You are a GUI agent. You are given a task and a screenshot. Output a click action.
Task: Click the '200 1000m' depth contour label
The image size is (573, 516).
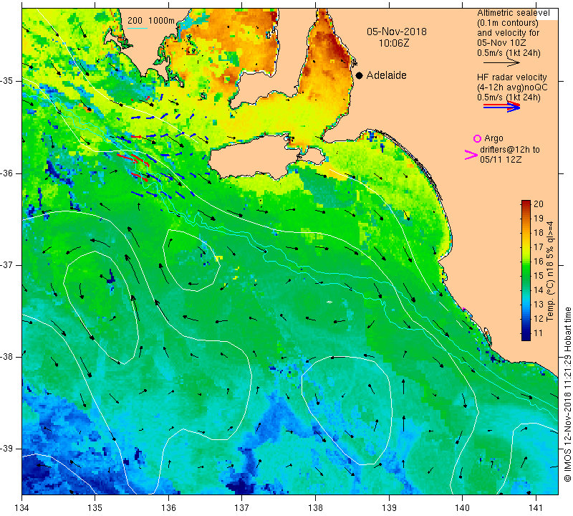(x=151, y=21)
